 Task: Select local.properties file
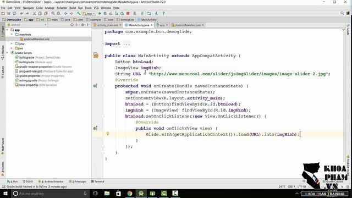[x=36, y=85]
